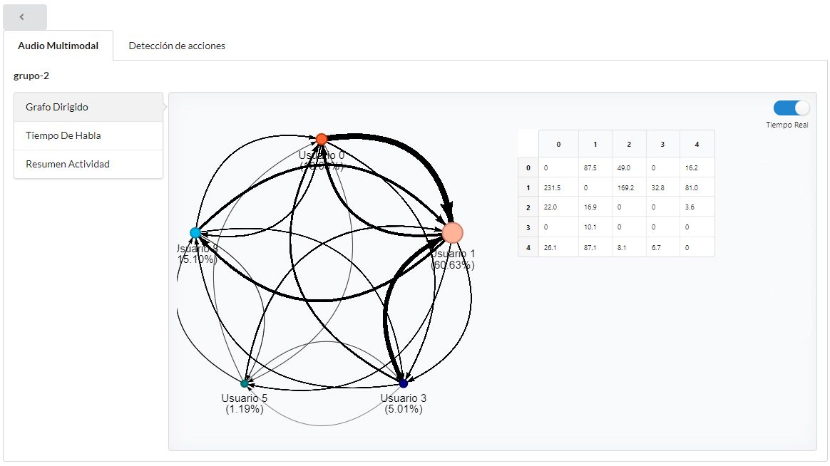Select the dark blue Usuario 3 node
830x466 pixels.
click(404, 383)
